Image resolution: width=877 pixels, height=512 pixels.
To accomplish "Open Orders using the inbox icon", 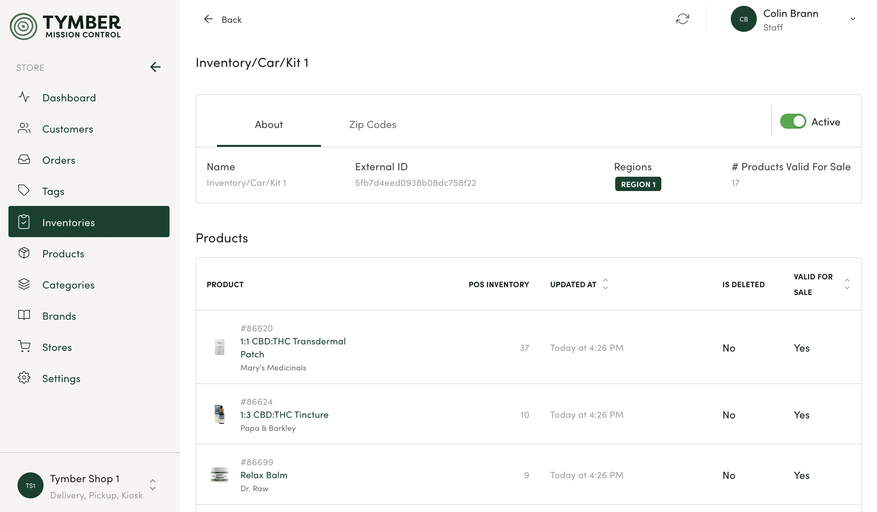I will click(x=24, y=160).
